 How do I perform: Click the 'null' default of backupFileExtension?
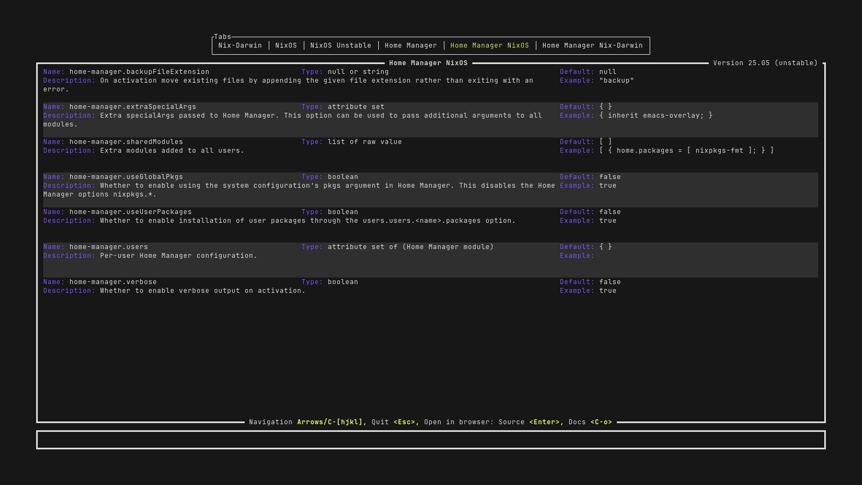pyautogui.click(x=608, y=72)
